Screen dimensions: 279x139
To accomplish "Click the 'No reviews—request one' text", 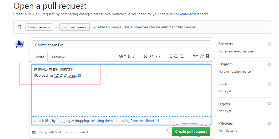I will click(236, 51).
